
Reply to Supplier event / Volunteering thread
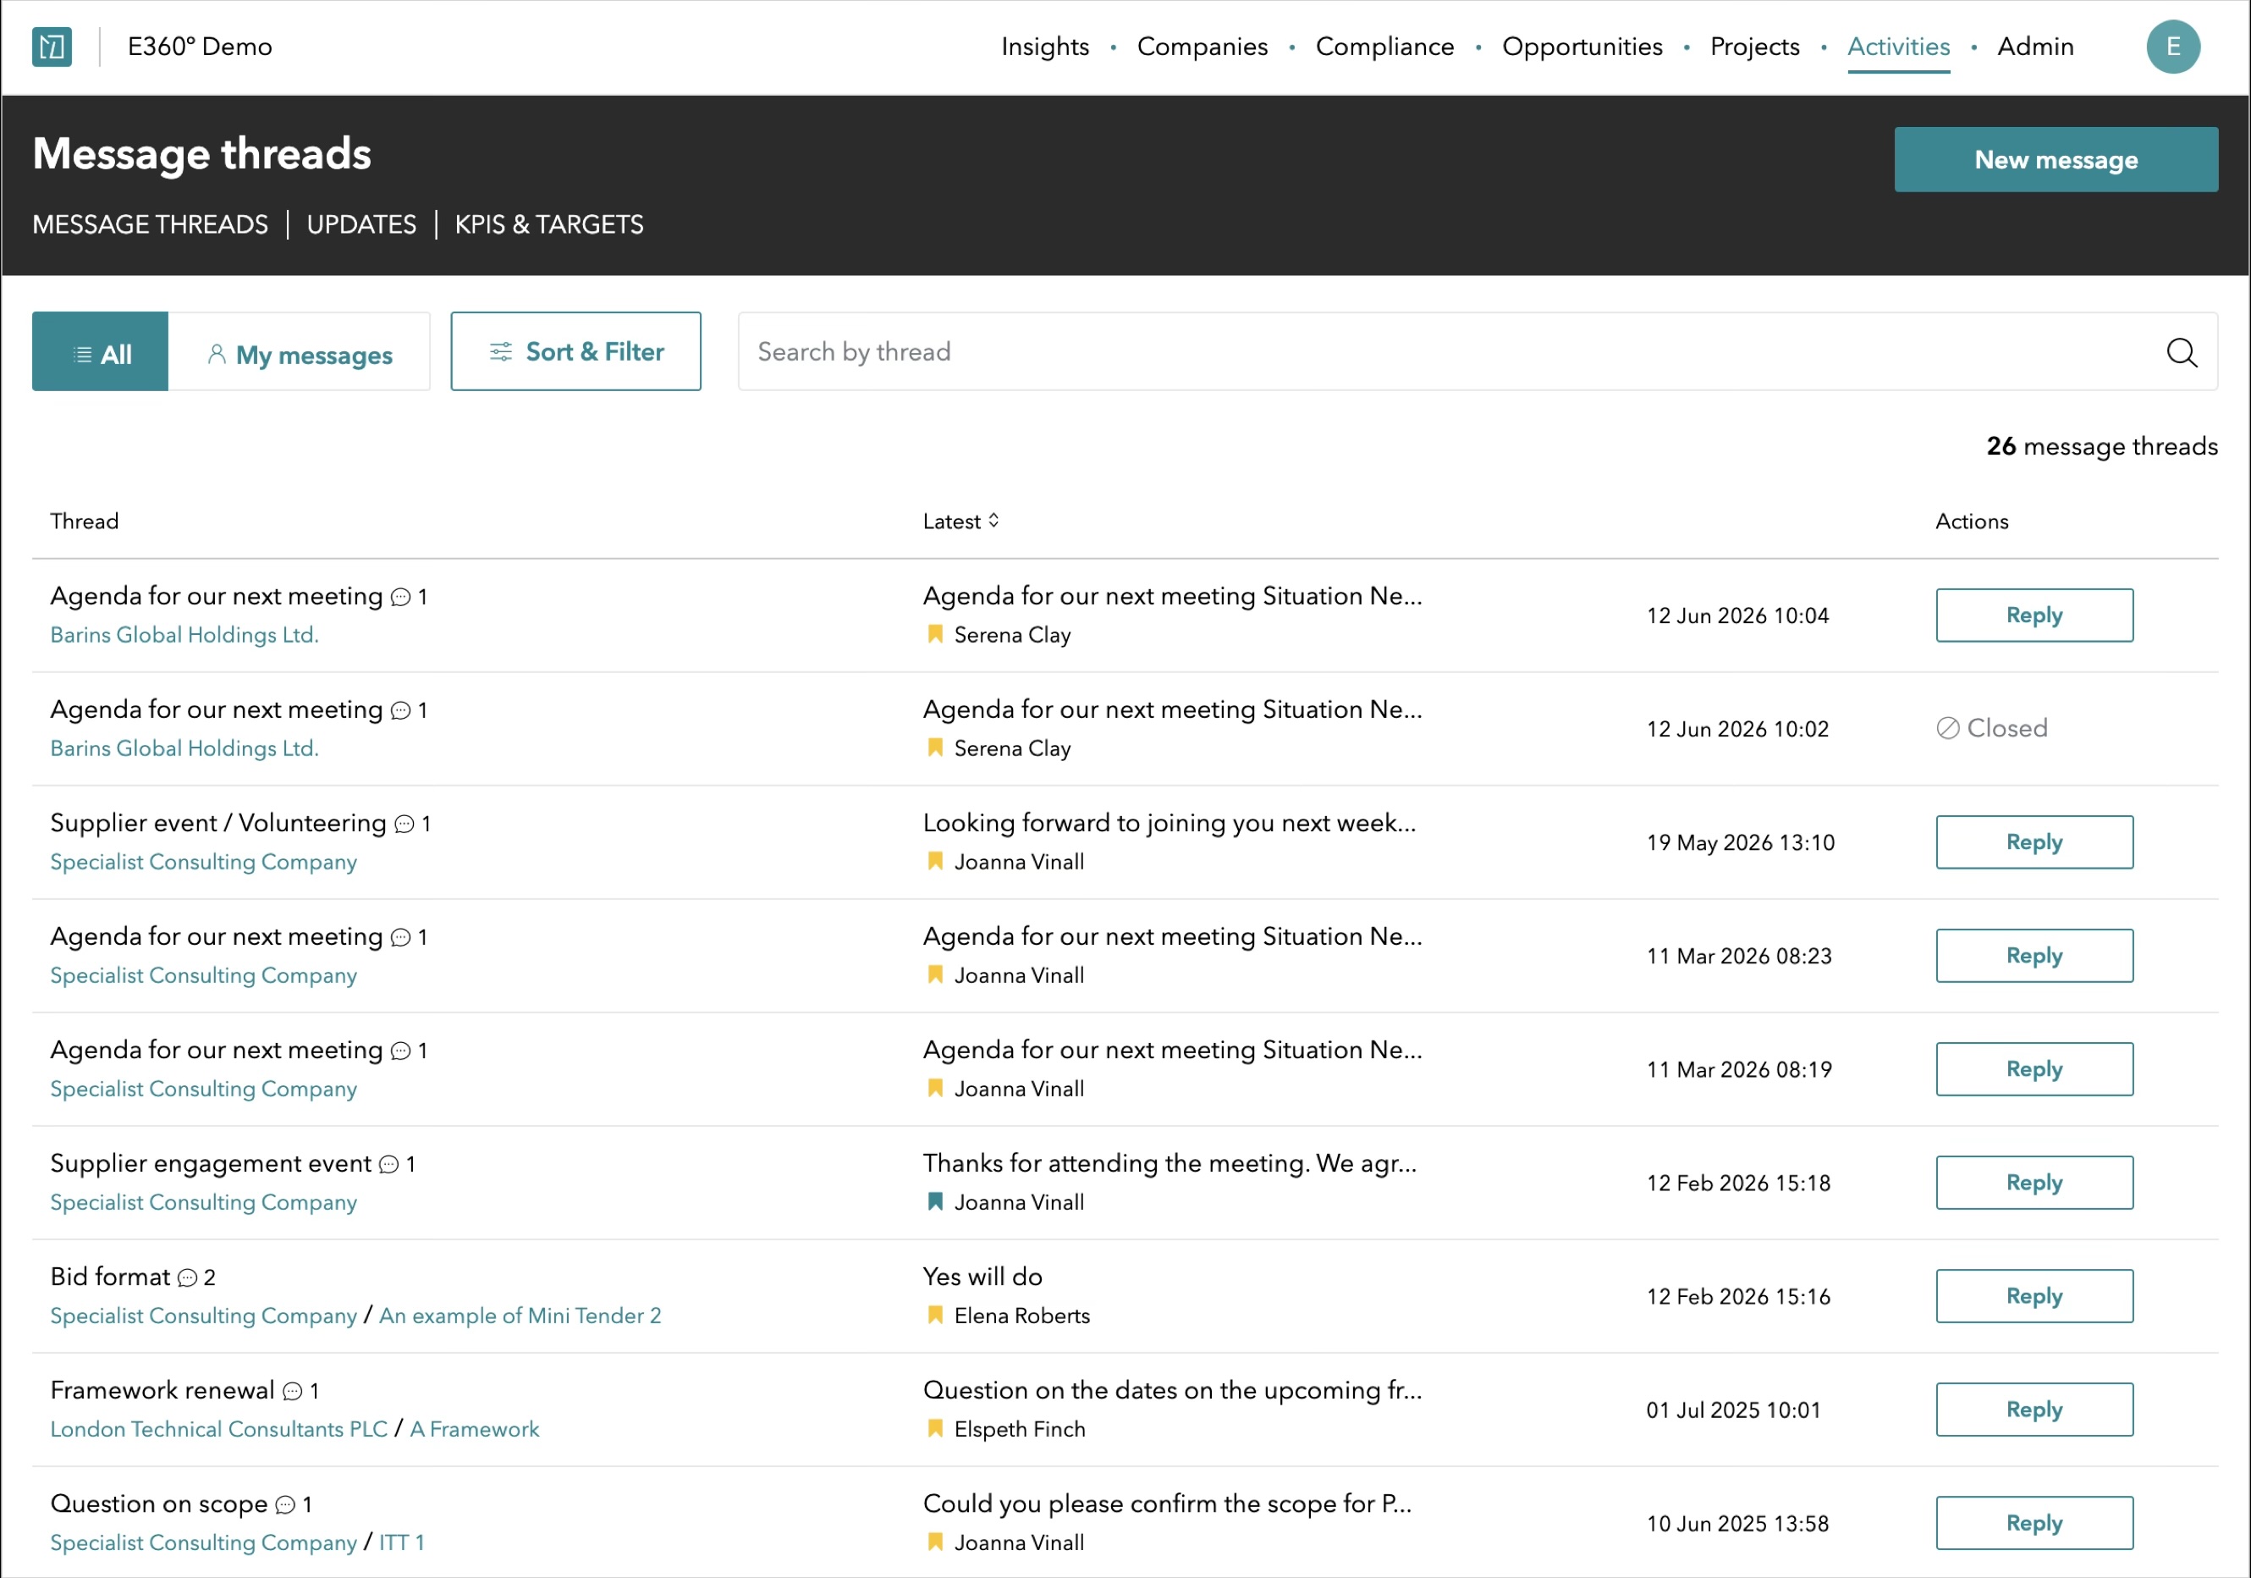click(x=2034, y=841)
